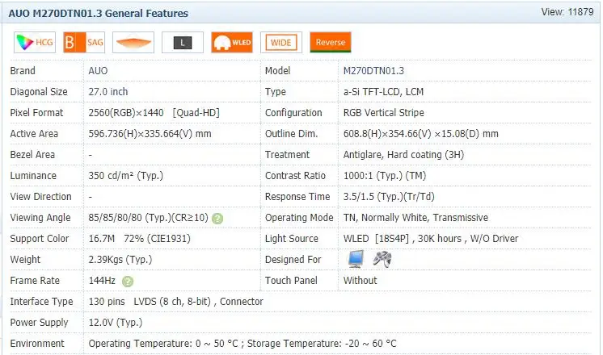Open the Viewing Angle help question mark
603x355 pixels.
[217, 219]
